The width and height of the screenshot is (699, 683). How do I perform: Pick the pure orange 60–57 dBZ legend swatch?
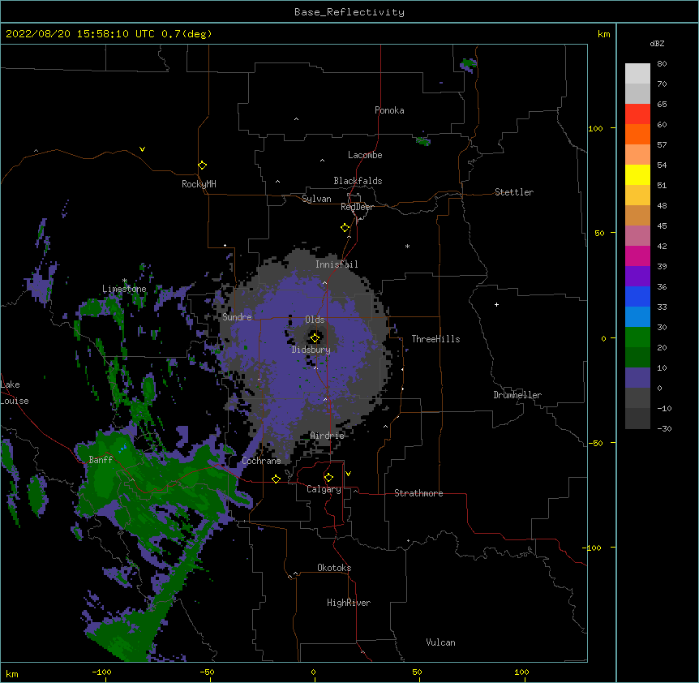(x=637, y=134)
